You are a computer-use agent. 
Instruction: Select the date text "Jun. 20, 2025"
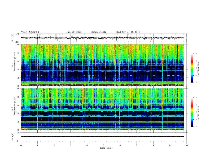[x=74, y=32]
